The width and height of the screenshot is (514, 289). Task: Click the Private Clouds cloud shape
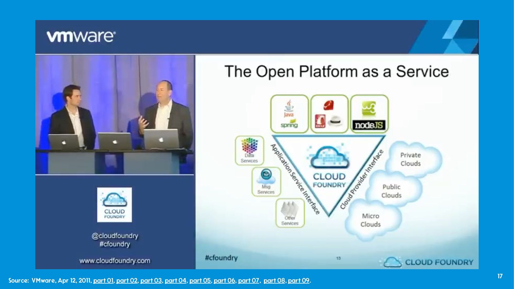(411, 159)
